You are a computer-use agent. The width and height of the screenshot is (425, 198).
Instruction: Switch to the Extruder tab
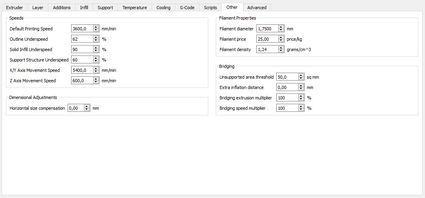pyautogui.click(x=15, y=8)
